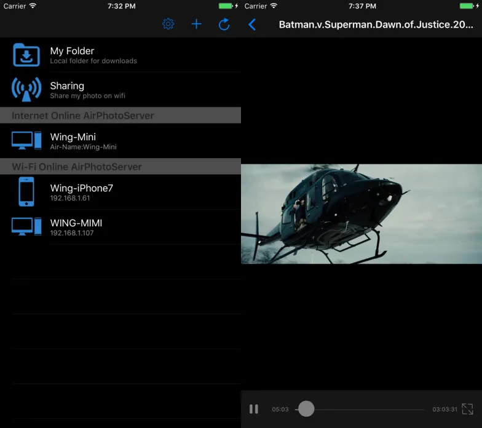
Task: Select the Wing-Mini computer icon
Action: tap(26, 141)
